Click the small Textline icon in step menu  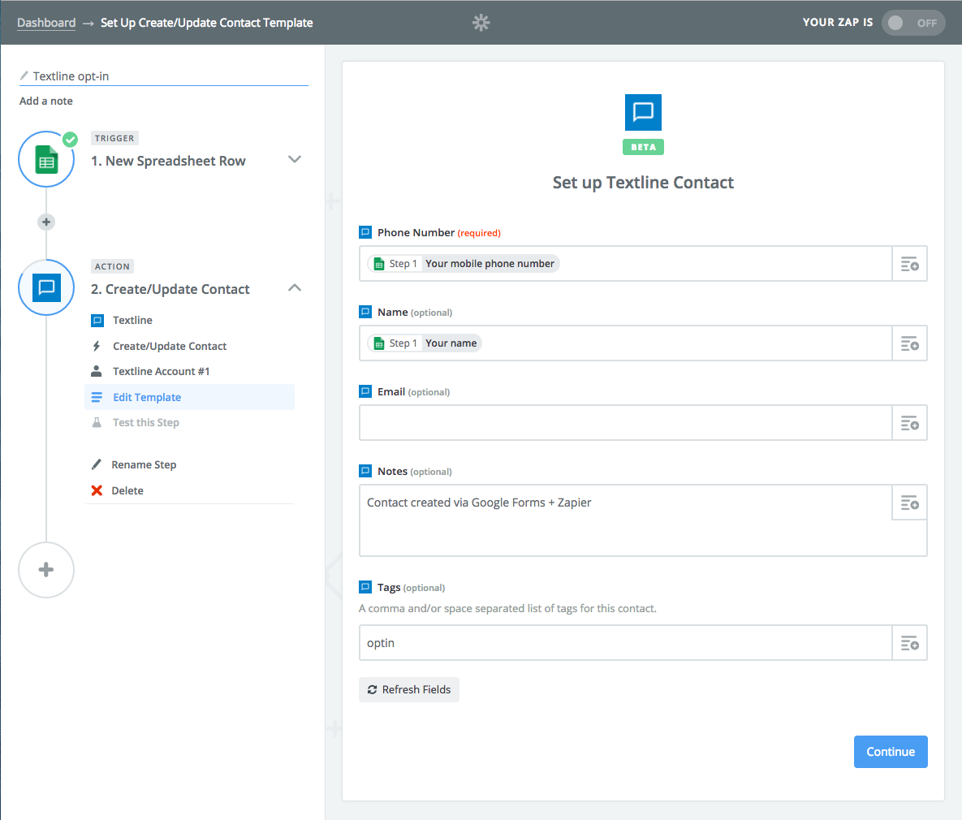97,321
